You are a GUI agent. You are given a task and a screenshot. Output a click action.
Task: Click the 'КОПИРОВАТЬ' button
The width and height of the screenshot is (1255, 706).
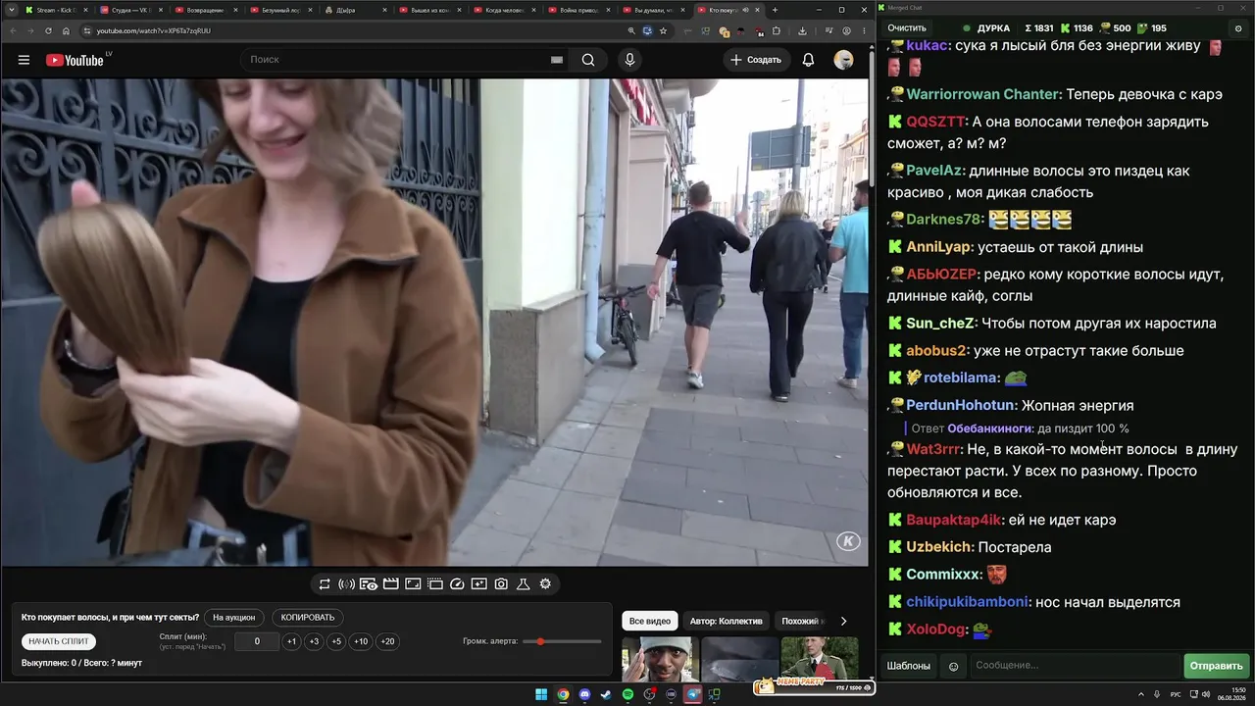coord(308,618)
